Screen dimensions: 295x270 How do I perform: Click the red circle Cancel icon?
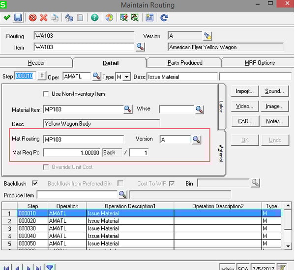[32, 18]
